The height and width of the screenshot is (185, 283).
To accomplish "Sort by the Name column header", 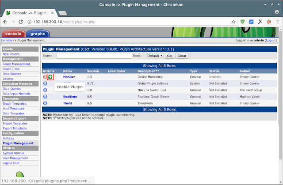I will point(68,71).
